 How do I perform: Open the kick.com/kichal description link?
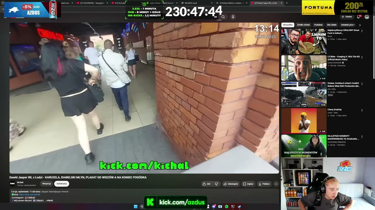tap(30, 195)
